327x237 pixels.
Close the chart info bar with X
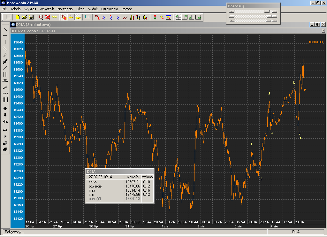pyautogui.click(x=323, y=31)
